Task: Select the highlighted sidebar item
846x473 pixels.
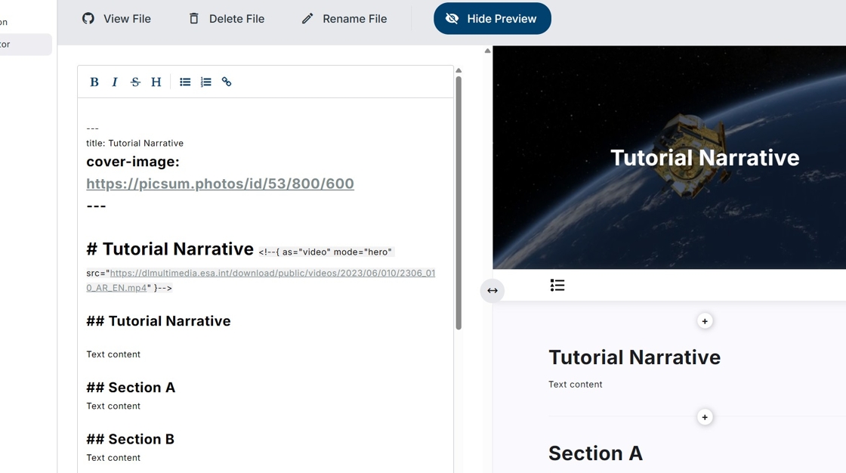Action: 25,45
